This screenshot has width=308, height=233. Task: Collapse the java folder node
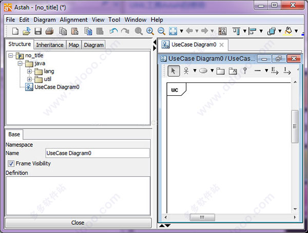click(20, 63)
